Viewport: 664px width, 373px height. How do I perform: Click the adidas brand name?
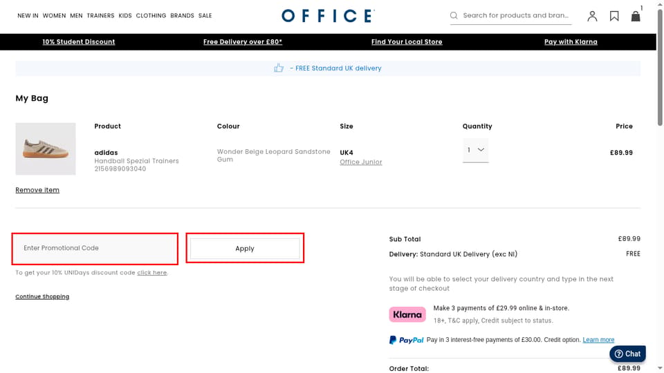coord(106,153)
